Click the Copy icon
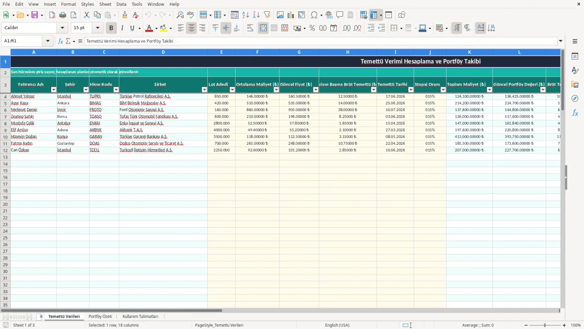The height and width of the screenshot is (329, 584). pos(97,15)
